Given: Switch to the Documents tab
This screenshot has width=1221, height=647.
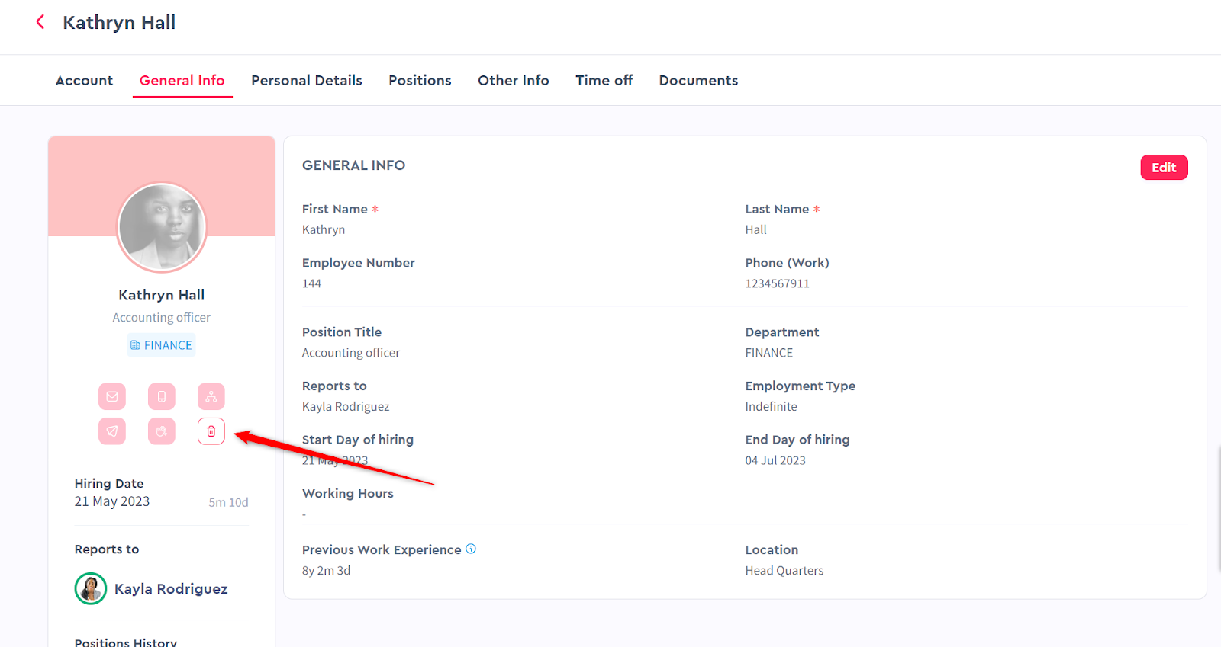Looking at the screenshot, I should point(698,81).
